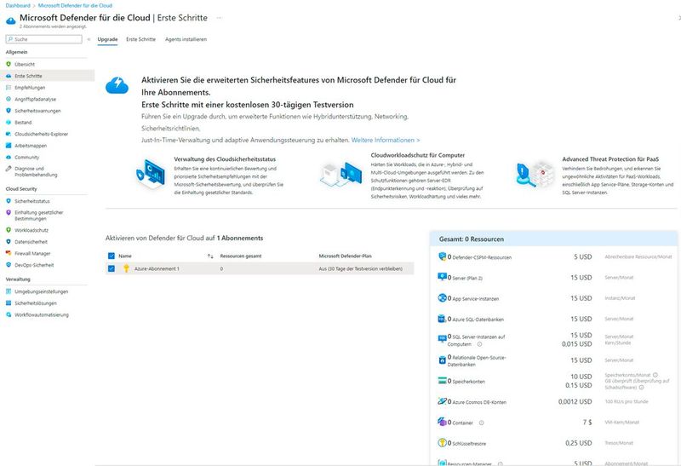681x466 pixels.
Task: Click the Empfehlungen list icon
Action: pos(9,88)
